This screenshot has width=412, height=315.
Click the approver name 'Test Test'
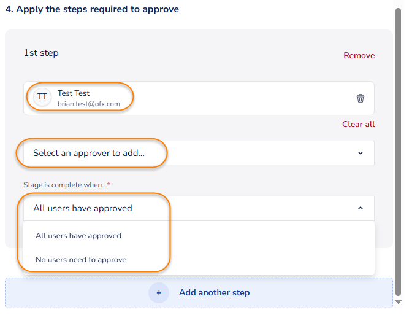(x=74, y=93)
